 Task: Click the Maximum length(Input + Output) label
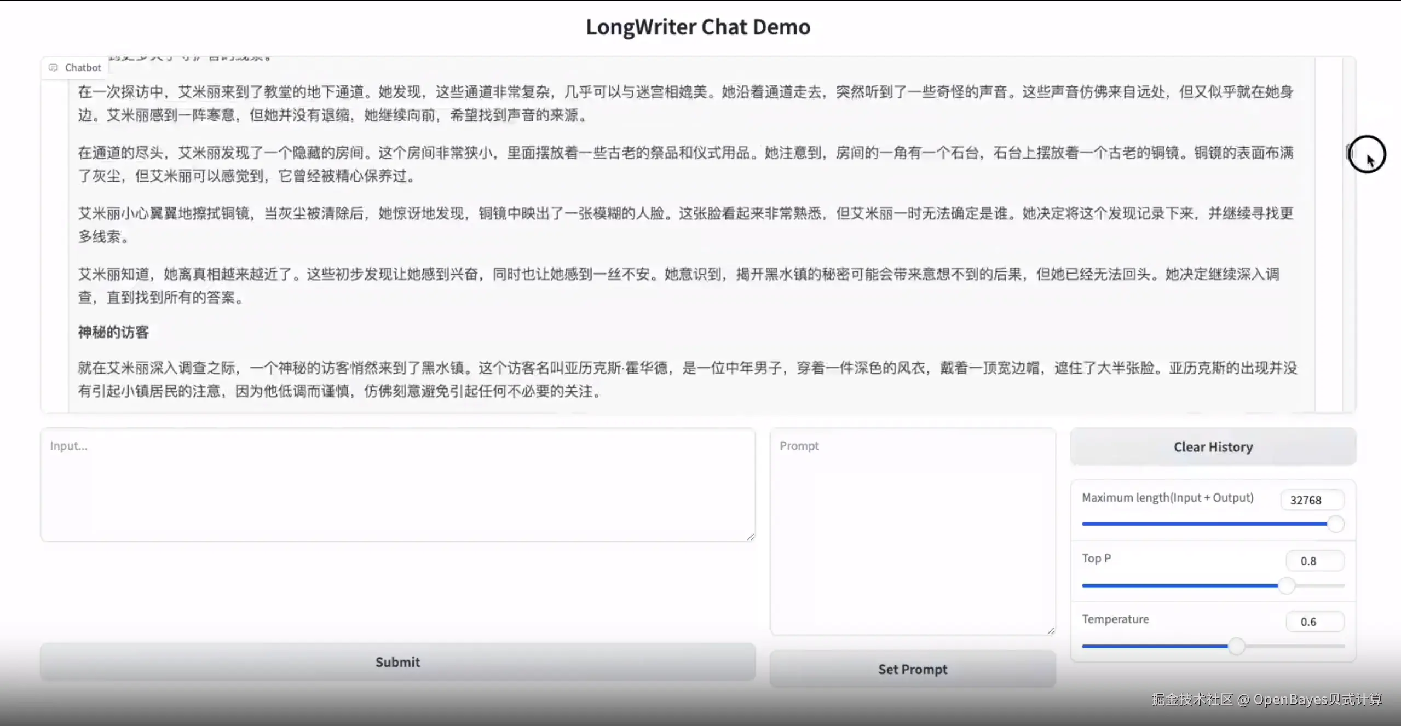(1168, 497)
